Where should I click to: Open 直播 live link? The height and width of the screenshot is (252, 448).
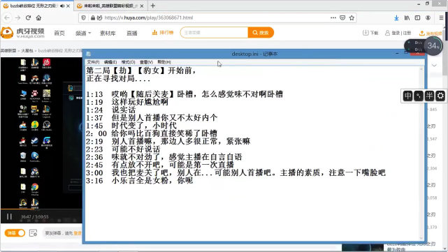click(x=131, y=33)
